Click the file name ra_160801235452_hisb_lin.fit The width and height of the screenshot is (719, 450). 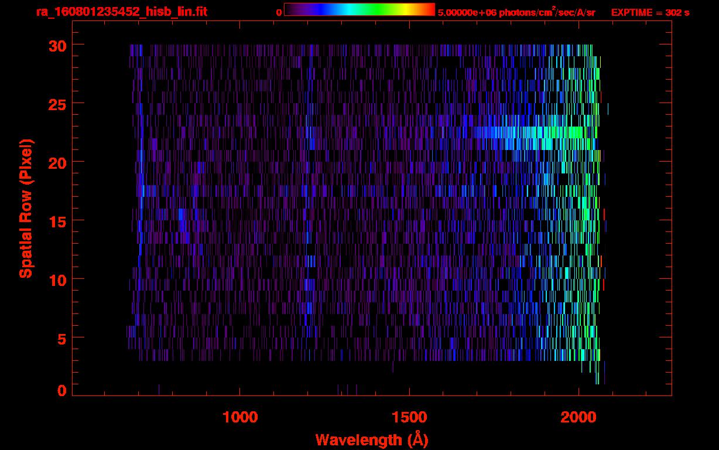(x=121, y=12)
